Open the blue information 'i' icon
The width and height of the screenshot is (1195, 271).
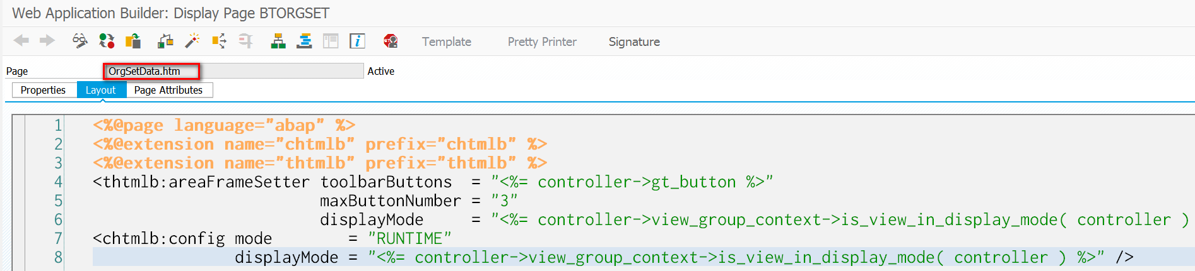click(x=357, y=41)
